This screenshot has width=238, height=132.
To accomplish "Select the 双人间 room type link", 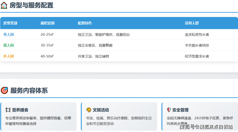I will pos(9,45).
